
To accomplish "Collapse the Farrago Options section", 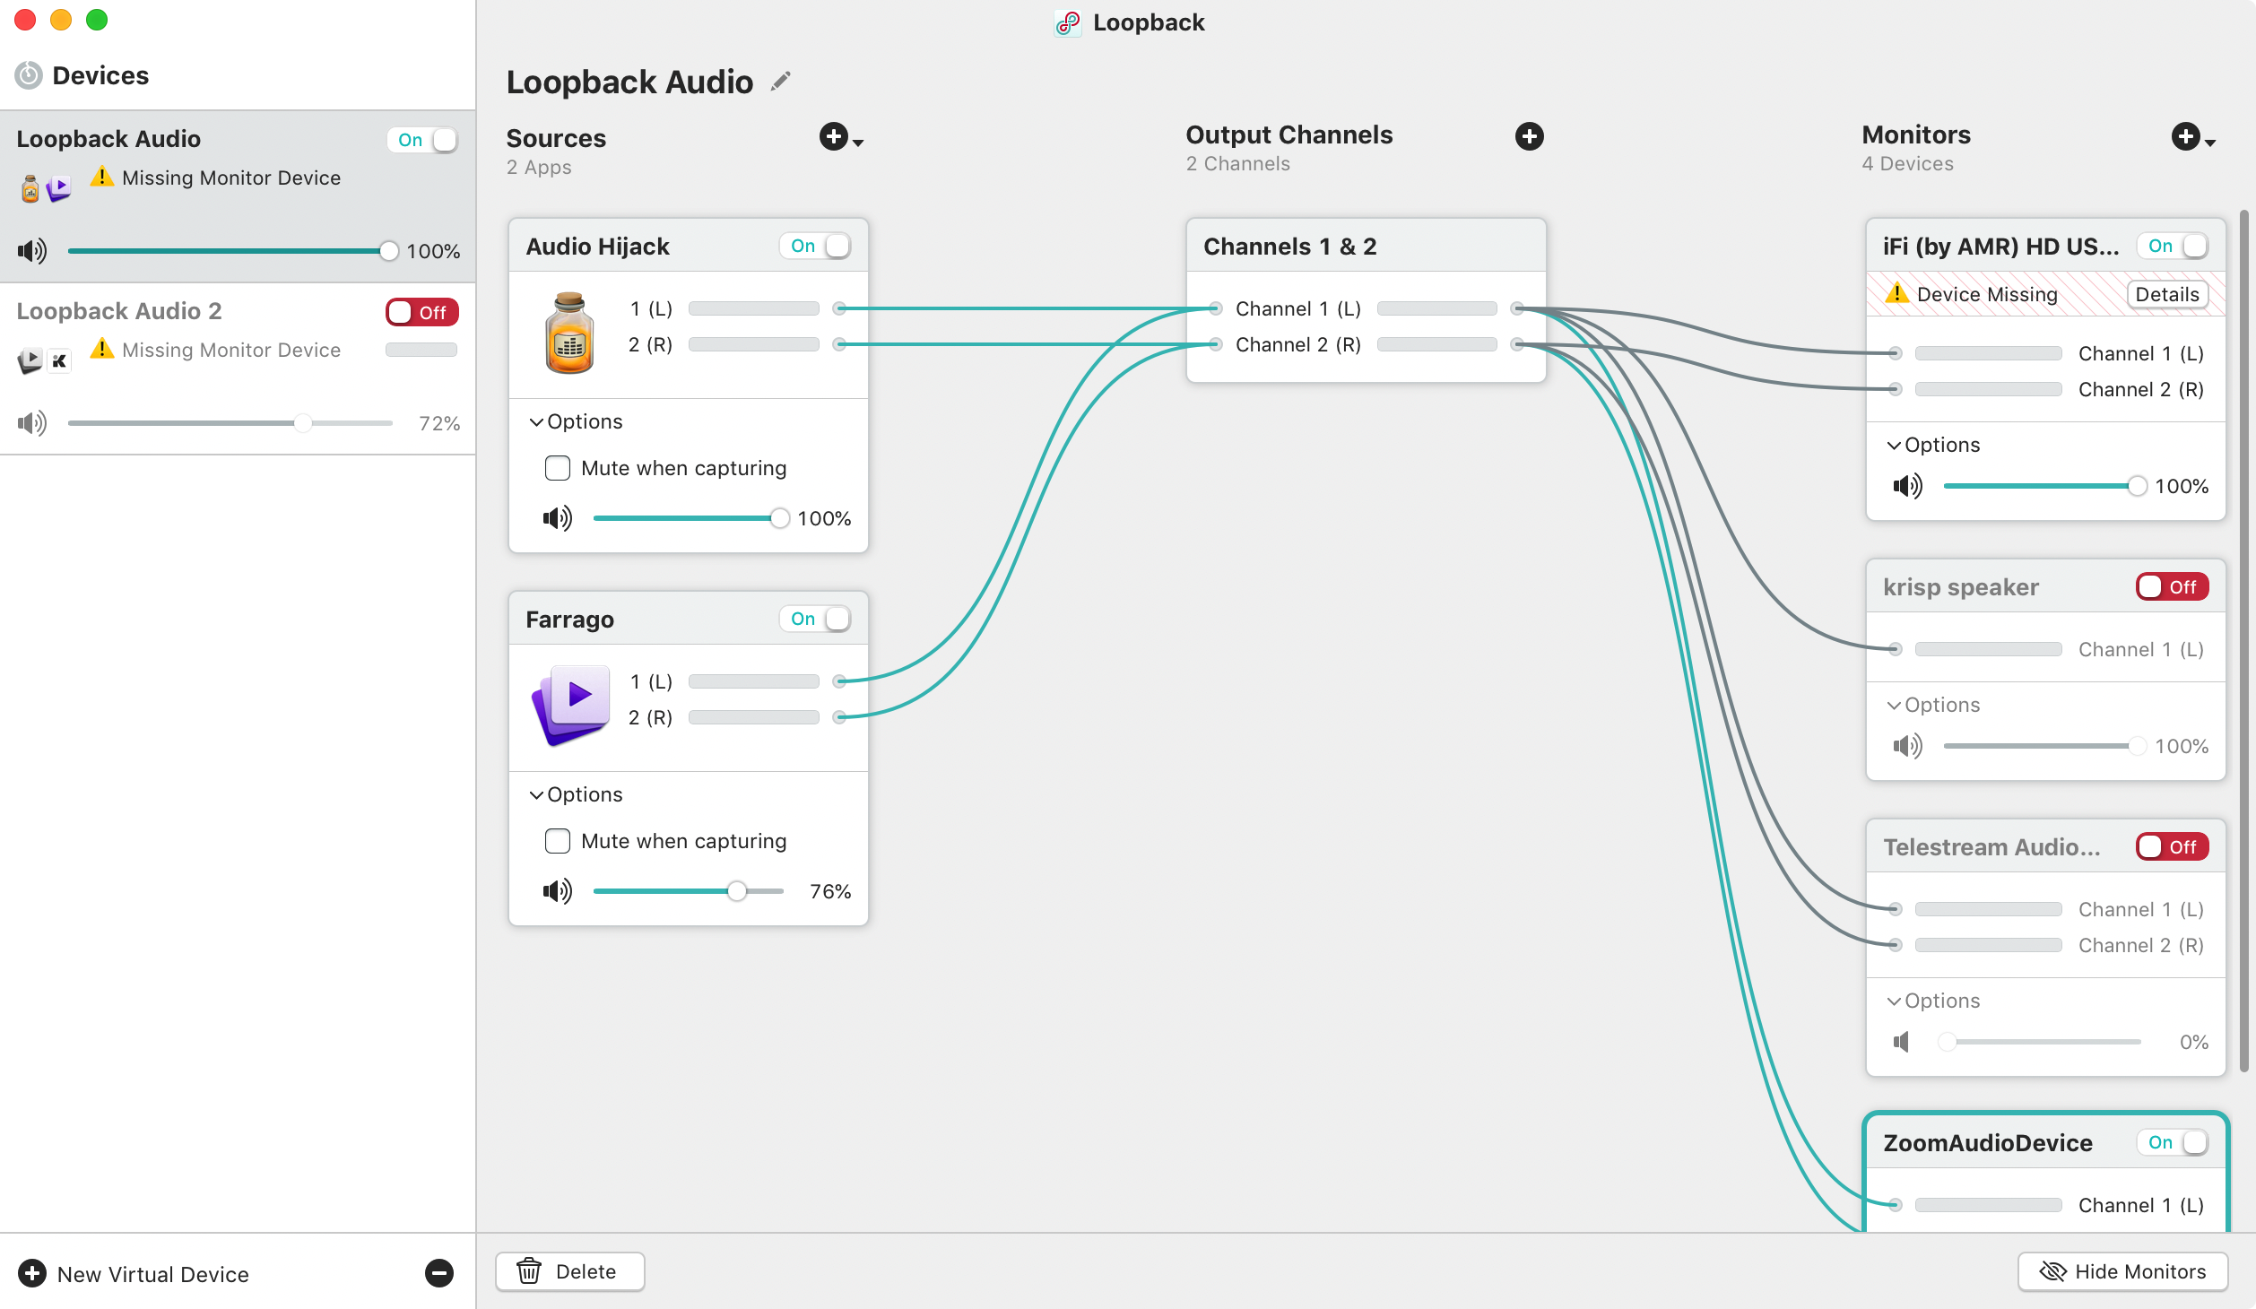I will pyautogui.click(x=576, y=794).
